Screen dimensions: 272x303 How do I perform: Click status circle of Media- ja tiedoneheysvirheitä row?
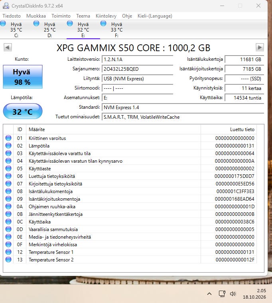point(8,237)
